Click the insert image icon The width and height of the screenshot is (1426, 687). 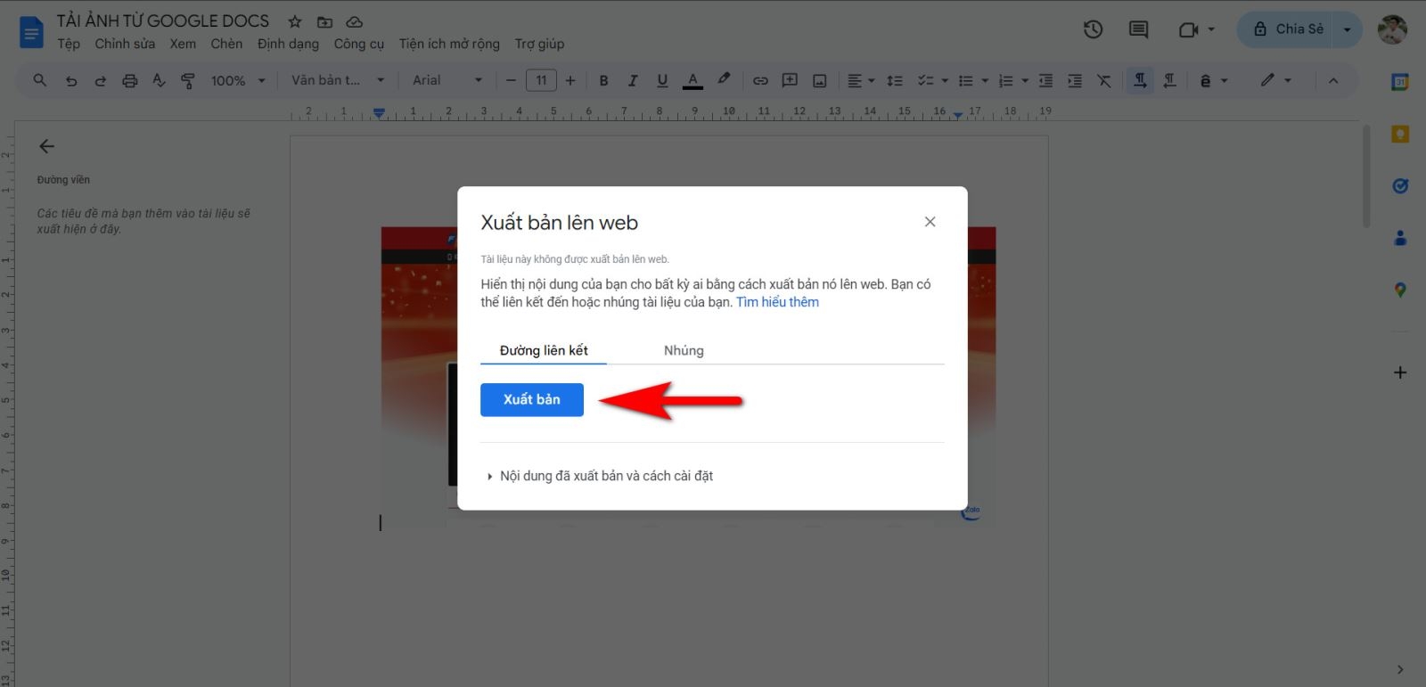(819, 80)
